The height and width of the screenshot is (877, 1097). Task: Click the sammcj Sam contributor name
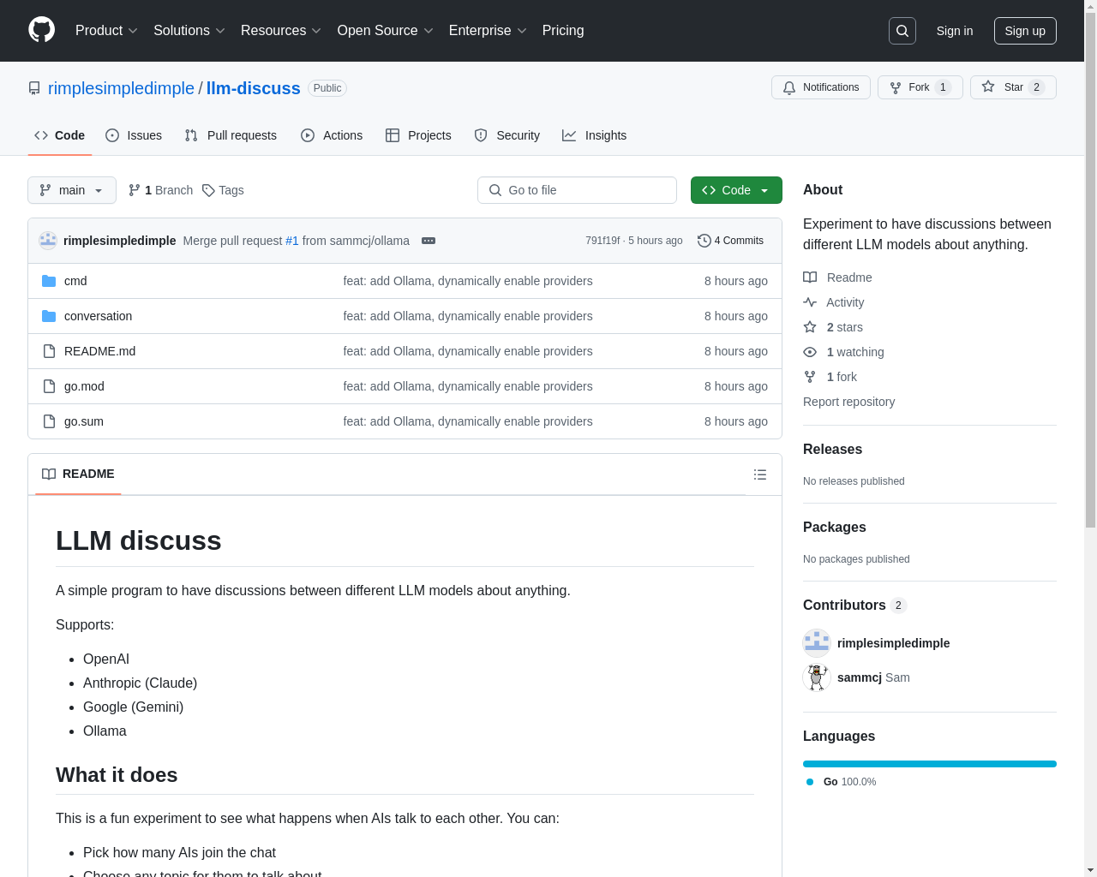[873, 677]
